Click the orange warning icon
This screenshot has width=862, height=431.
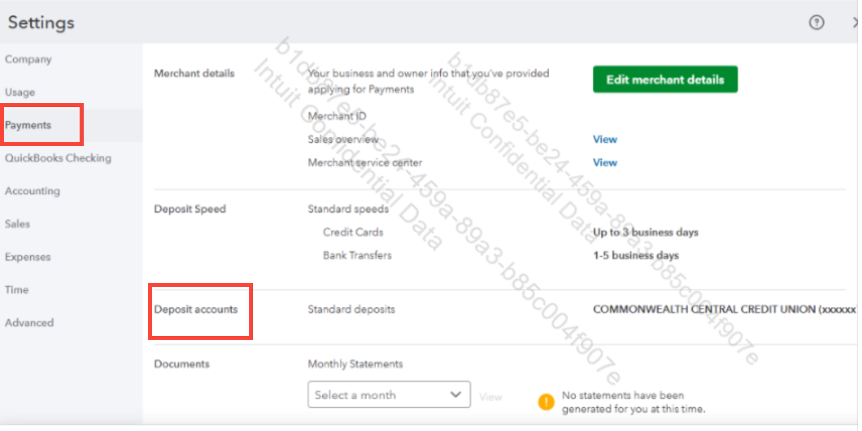tap(546, 401)
